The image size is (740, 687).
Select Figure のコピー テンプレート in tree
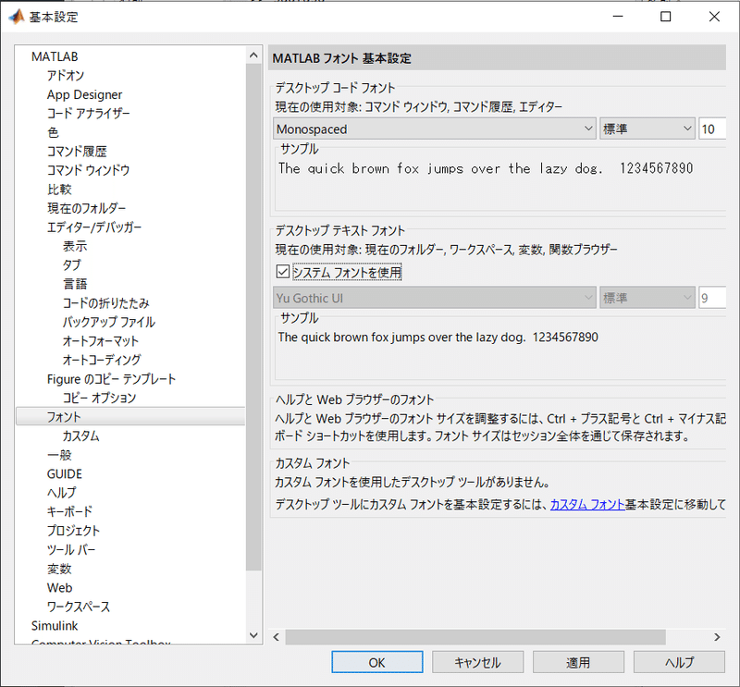[111, 379]
